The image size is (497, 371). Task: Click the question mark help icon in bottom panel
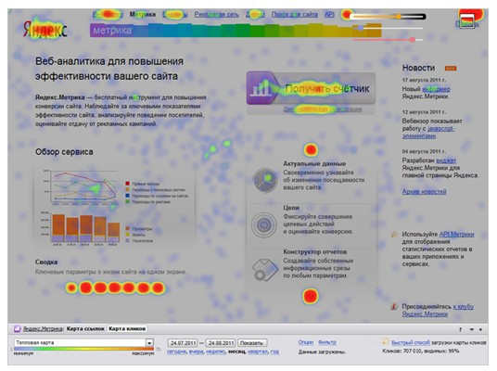461,329
